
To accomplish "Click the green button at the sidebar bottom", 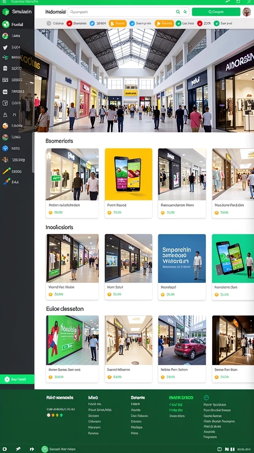I will [17, 379].
